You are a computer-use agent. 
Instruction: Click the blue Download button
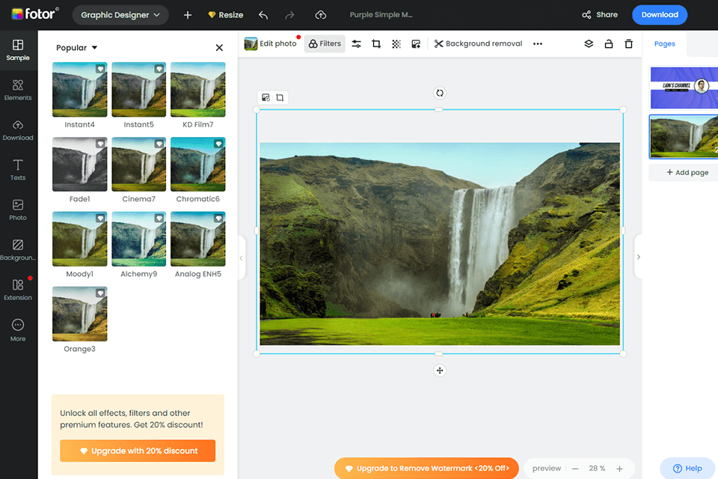[660, 15]
